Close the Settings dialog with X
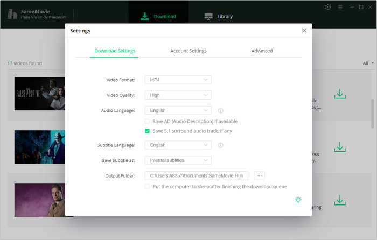Viewport: 377px width, 240px height. point(304,31)
